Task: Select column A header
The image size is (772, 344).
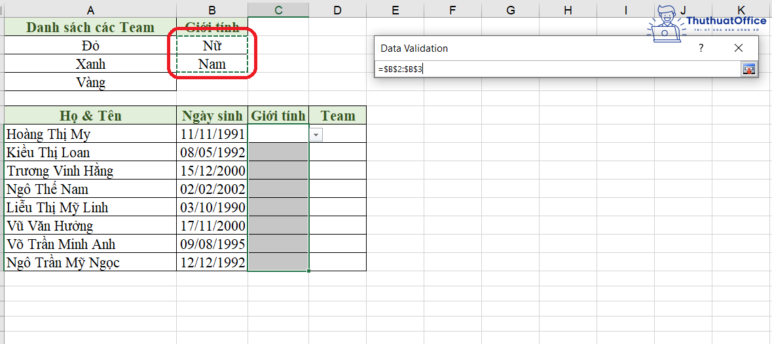Action: click(x=90, y=10)
